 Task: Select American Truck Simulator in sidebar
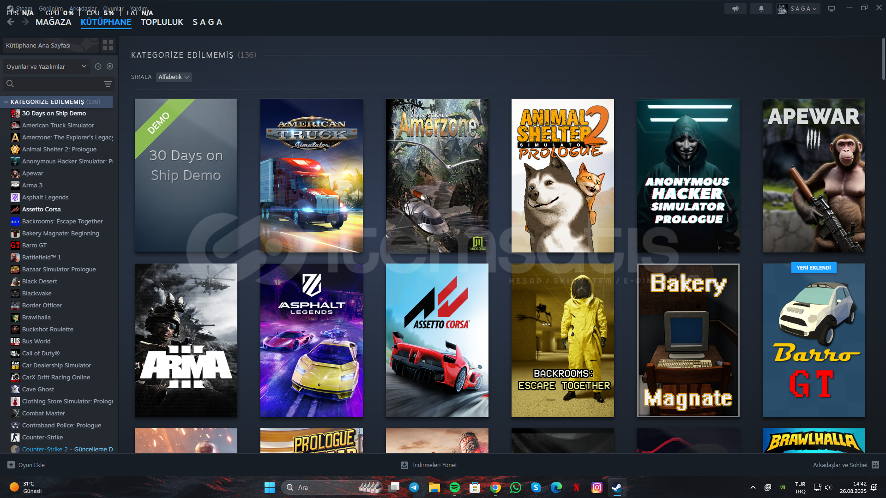coord(58,125)
